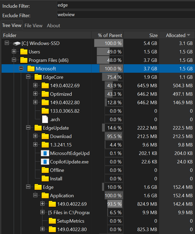This screenshot has height=234, width=195.
Task: Click the 504.3 MB allocated value
Action: point(183,86)
